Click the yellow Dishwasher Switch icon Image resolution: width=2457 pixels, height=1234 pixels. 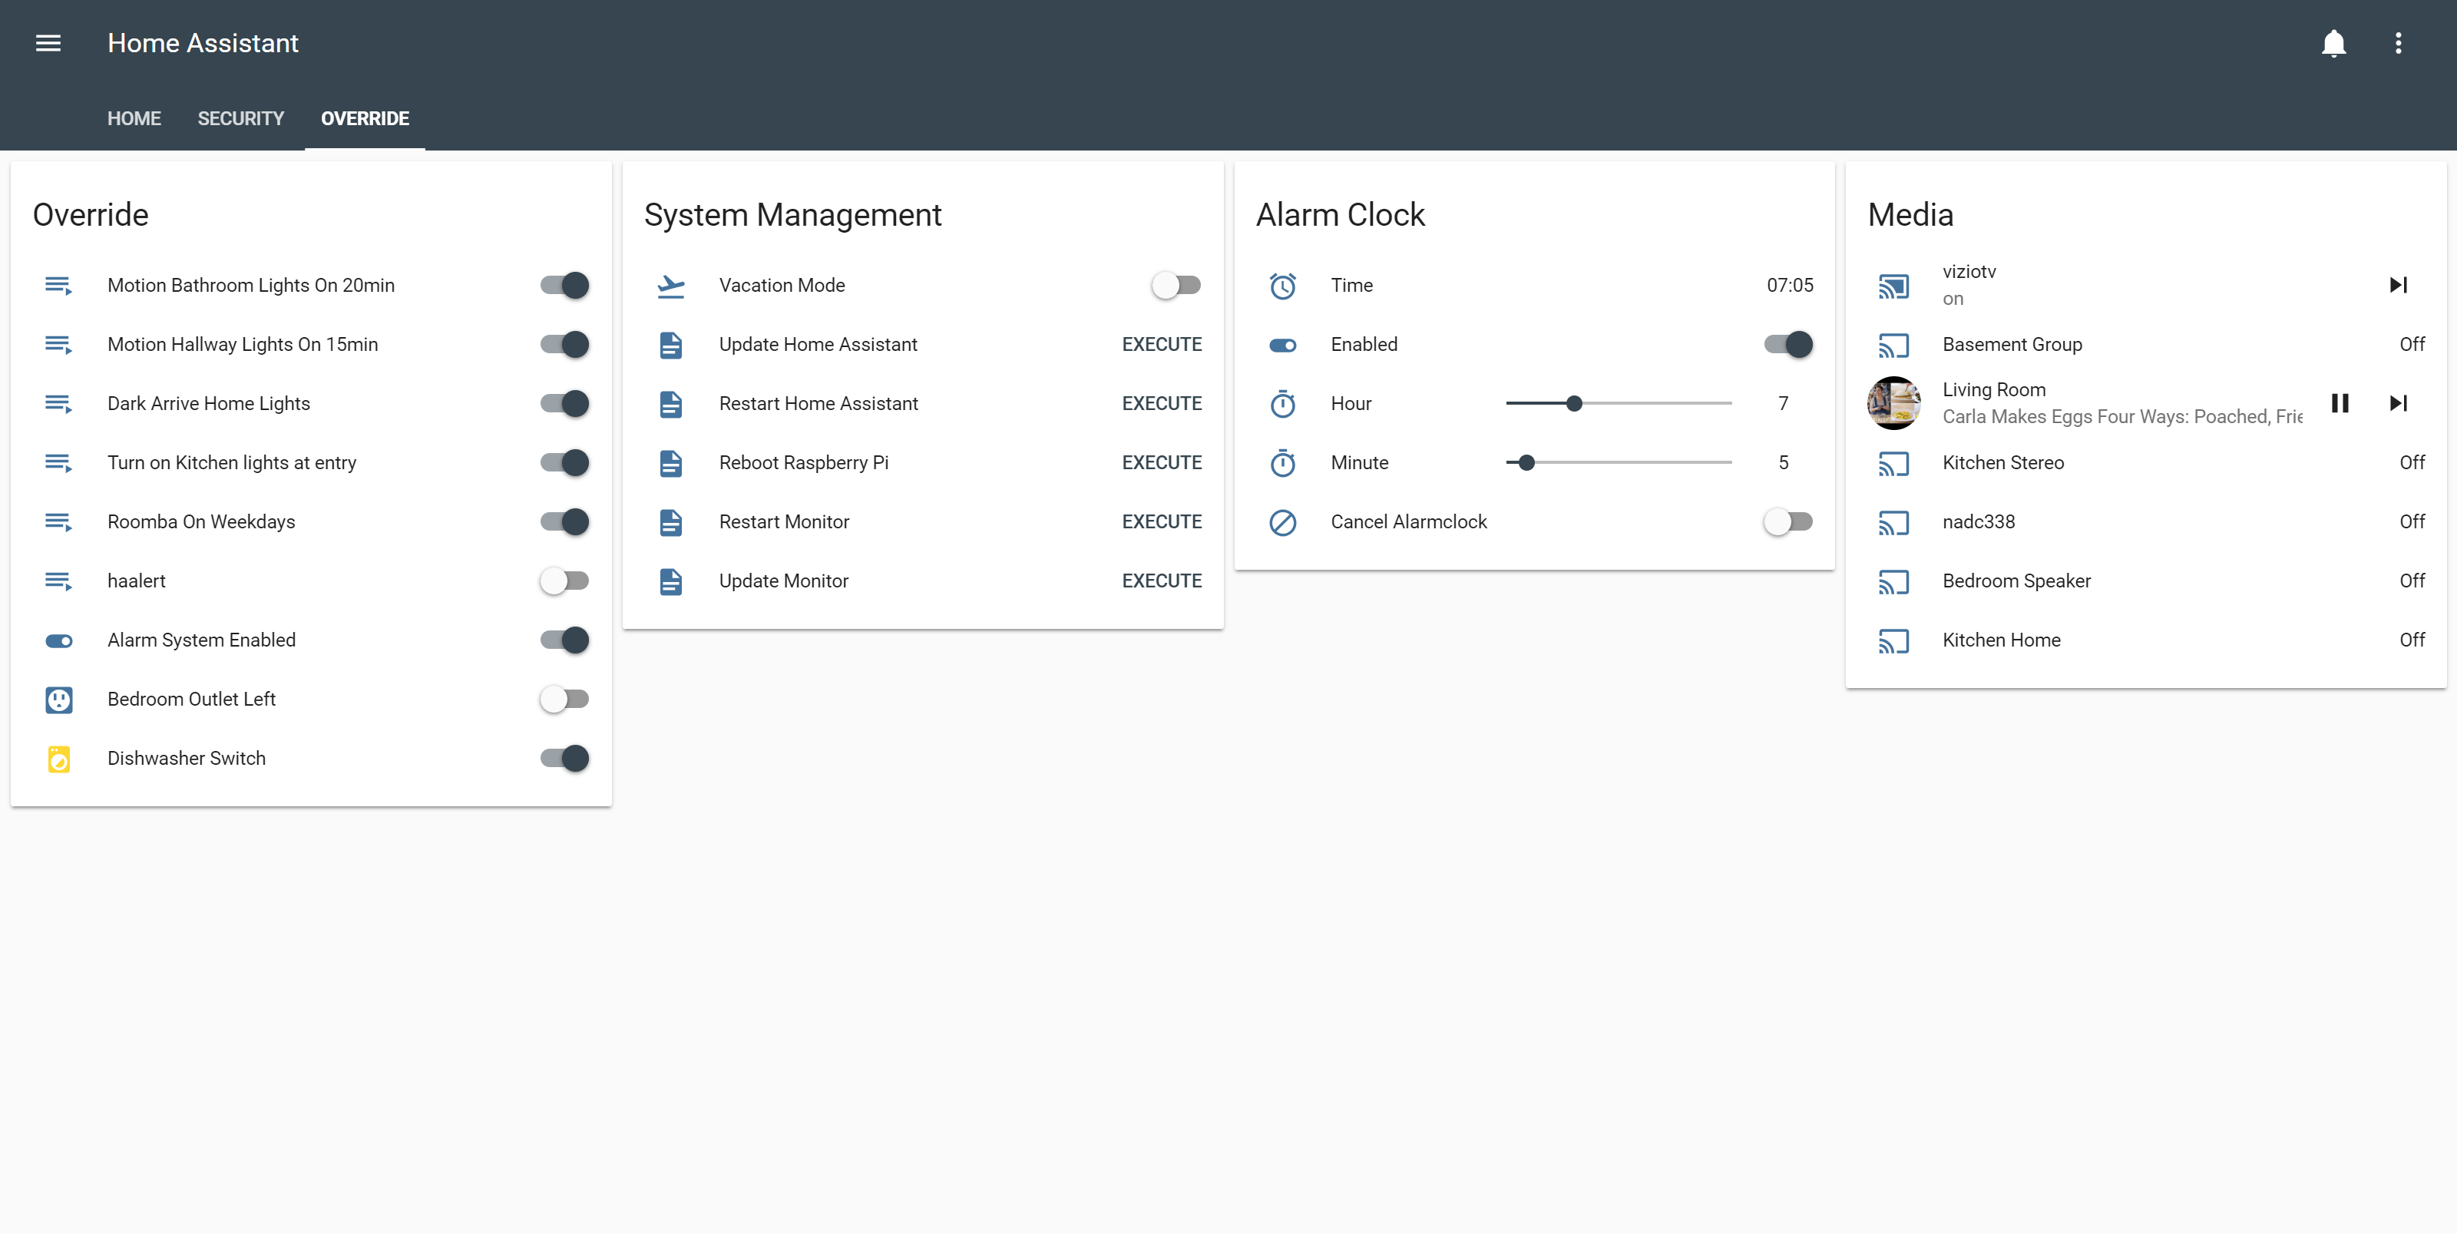pos(59,758)
